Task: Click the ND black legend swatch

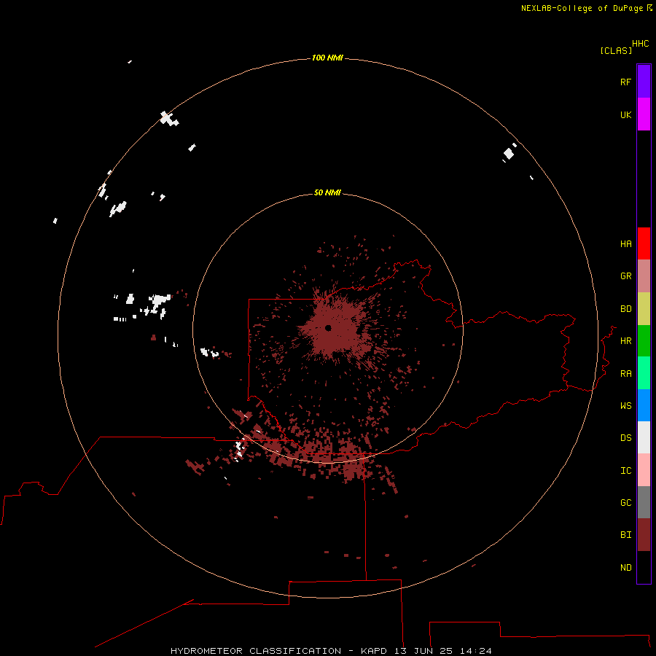Action: 644,567
